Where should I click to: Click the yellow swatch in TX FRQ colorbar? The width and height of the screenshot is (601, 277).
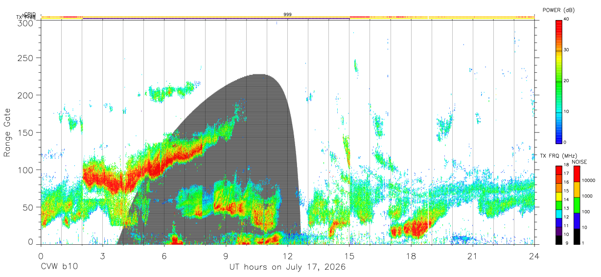tap(559, 196)
